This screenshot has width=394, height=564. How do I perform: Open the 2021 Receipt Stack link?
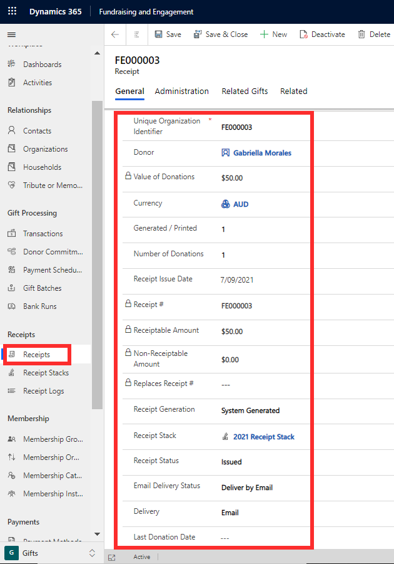(264, 437)
